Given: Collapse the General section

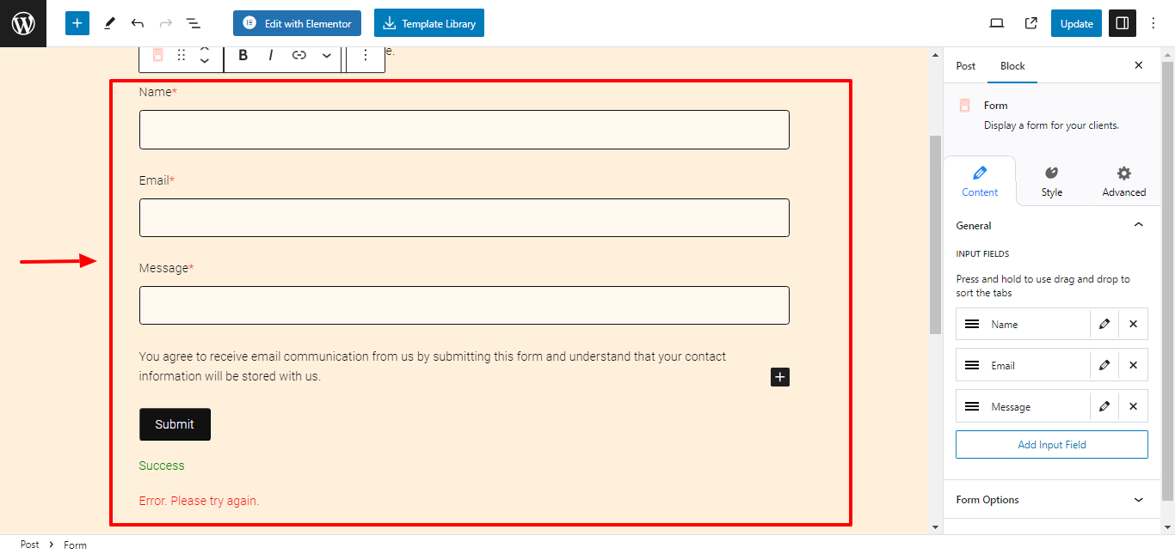Looking at the screenshot, I should tap(1052, 225).
